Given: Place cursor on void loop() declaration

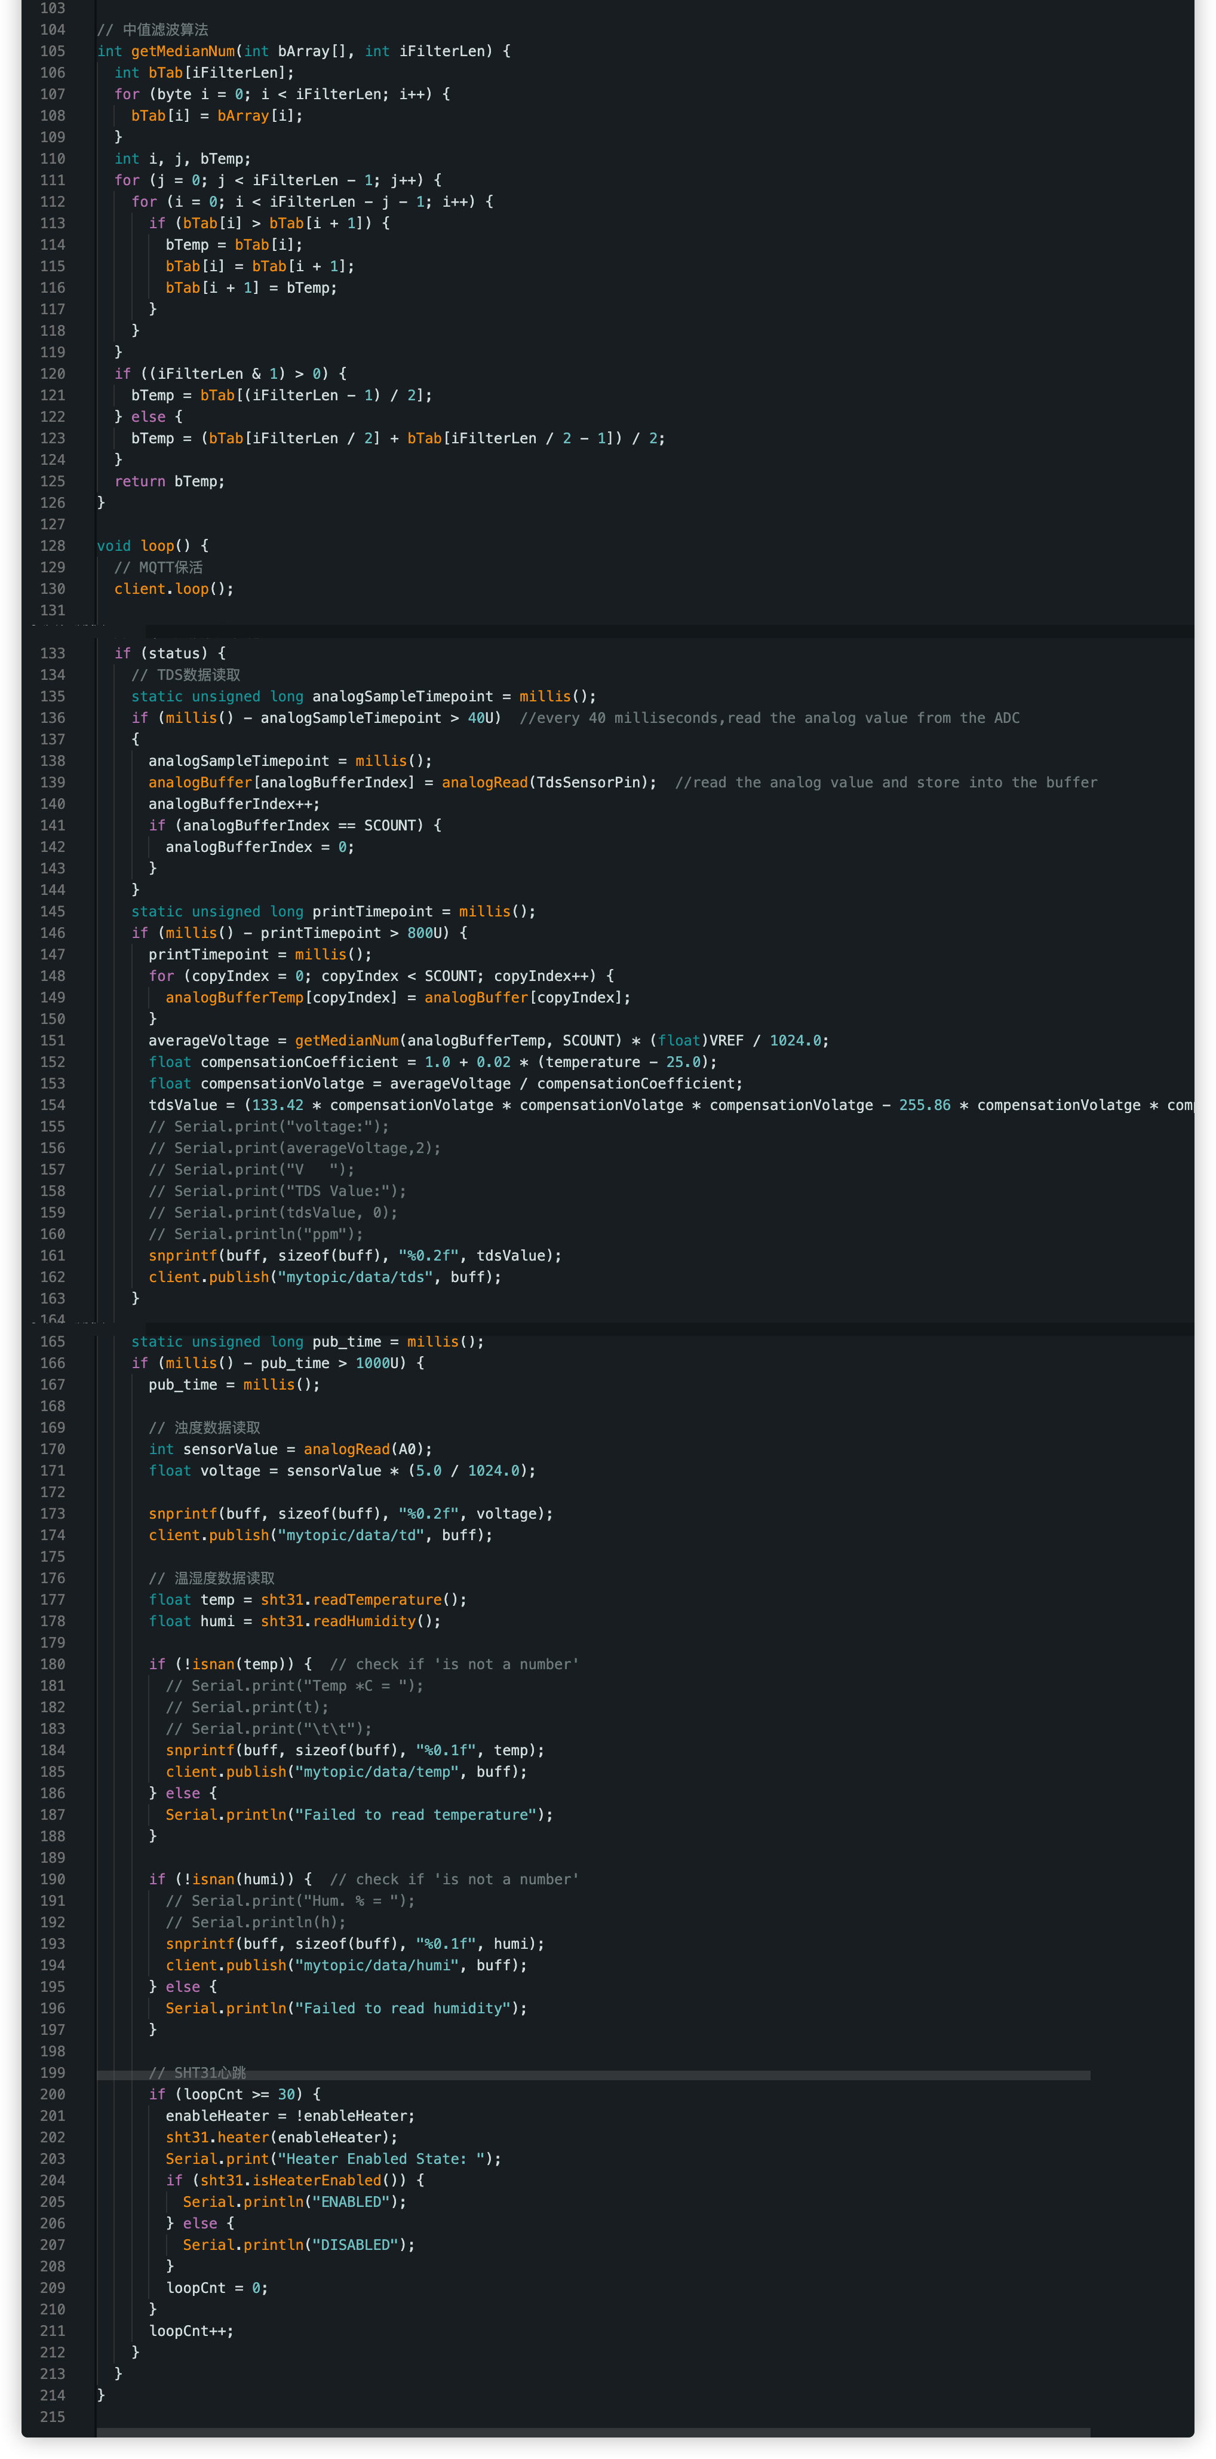Looking at the screenshot, I should tap(153, 546).
